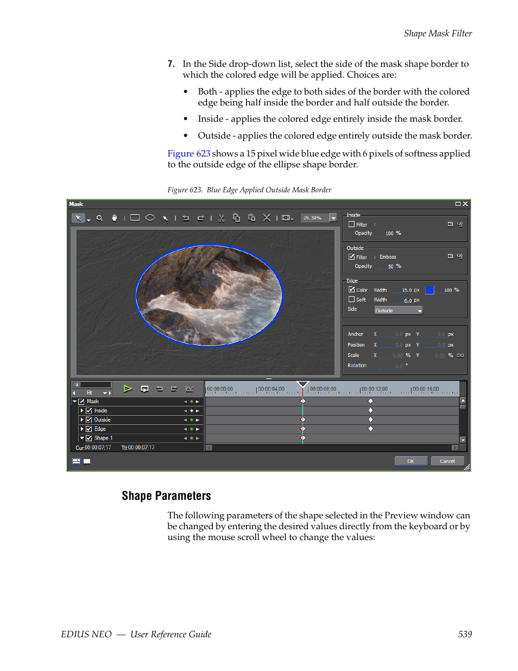Image resolution: width=518 pixels, height=671 pixels.
Task: Select the arrow selection tool
Action: [78, 218]
